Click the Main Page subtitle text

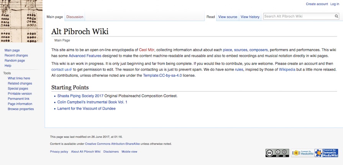(x=62, y=40)
